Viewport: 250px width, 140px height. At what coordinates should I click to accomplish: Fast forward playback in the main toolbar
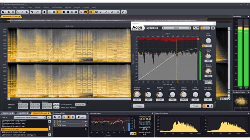tap(72, 12)
